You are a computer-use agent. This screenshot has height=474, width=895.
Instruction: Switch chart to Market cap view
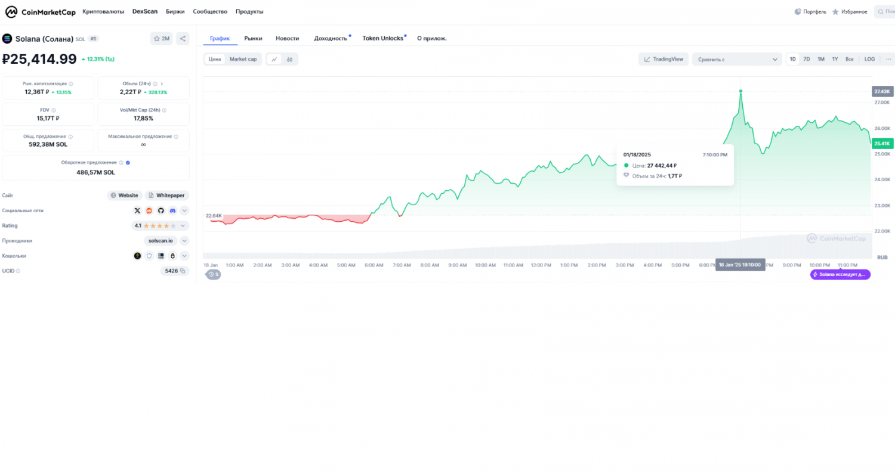pos(243,59)
